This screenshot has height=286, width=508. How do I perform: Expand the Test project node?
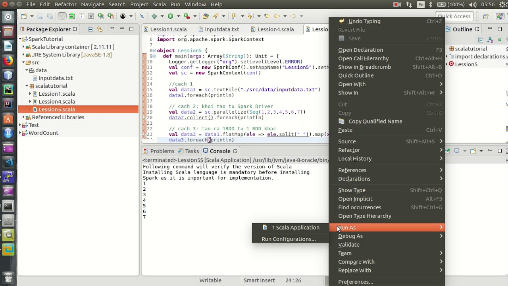(21, 125)
